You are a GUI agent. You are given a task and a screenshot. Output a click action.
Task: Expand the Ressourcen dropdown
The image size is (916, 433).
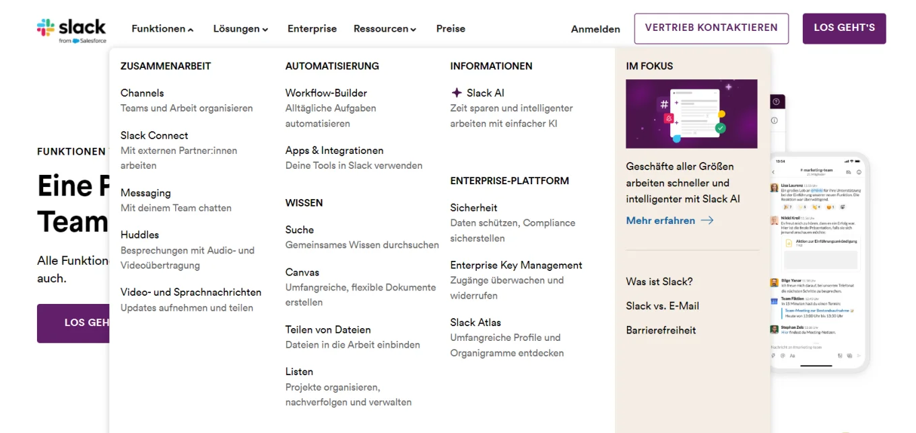[x=385, y=29]
